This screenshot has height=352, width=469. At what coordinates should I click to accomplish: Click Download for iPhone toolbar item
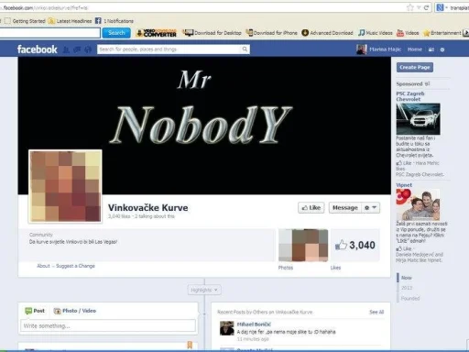click(x=272, y=33)
